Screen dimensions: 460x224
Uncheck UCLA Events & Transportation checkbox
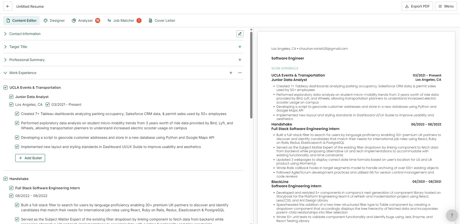6,87
